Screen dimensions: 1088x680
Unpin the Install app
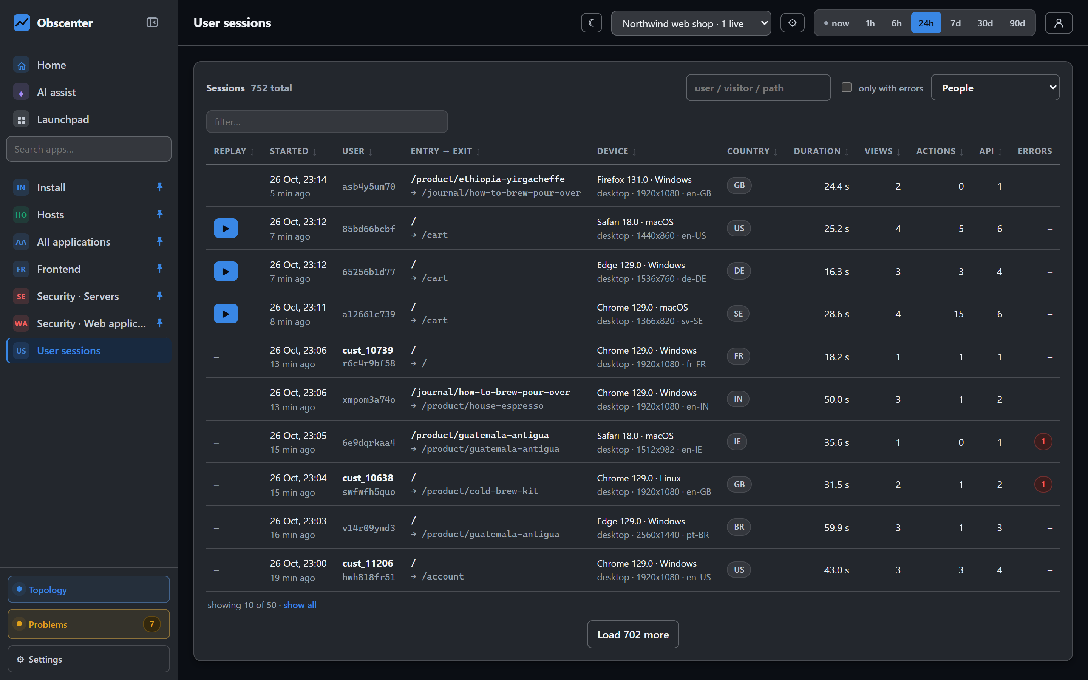pos(159,187)
